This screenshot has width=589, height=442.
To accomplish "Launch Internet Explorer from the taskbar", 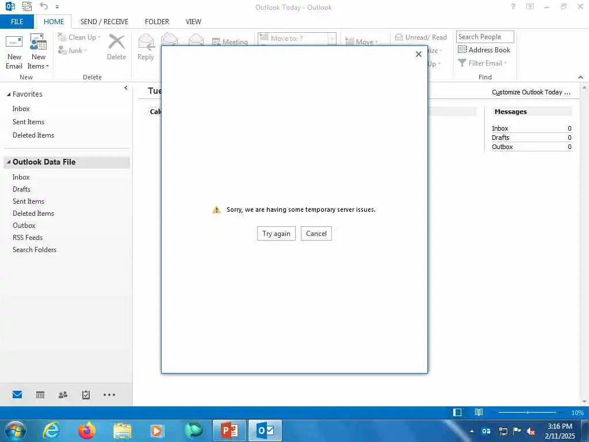I will pyautogui.click(x=51, y=430).
